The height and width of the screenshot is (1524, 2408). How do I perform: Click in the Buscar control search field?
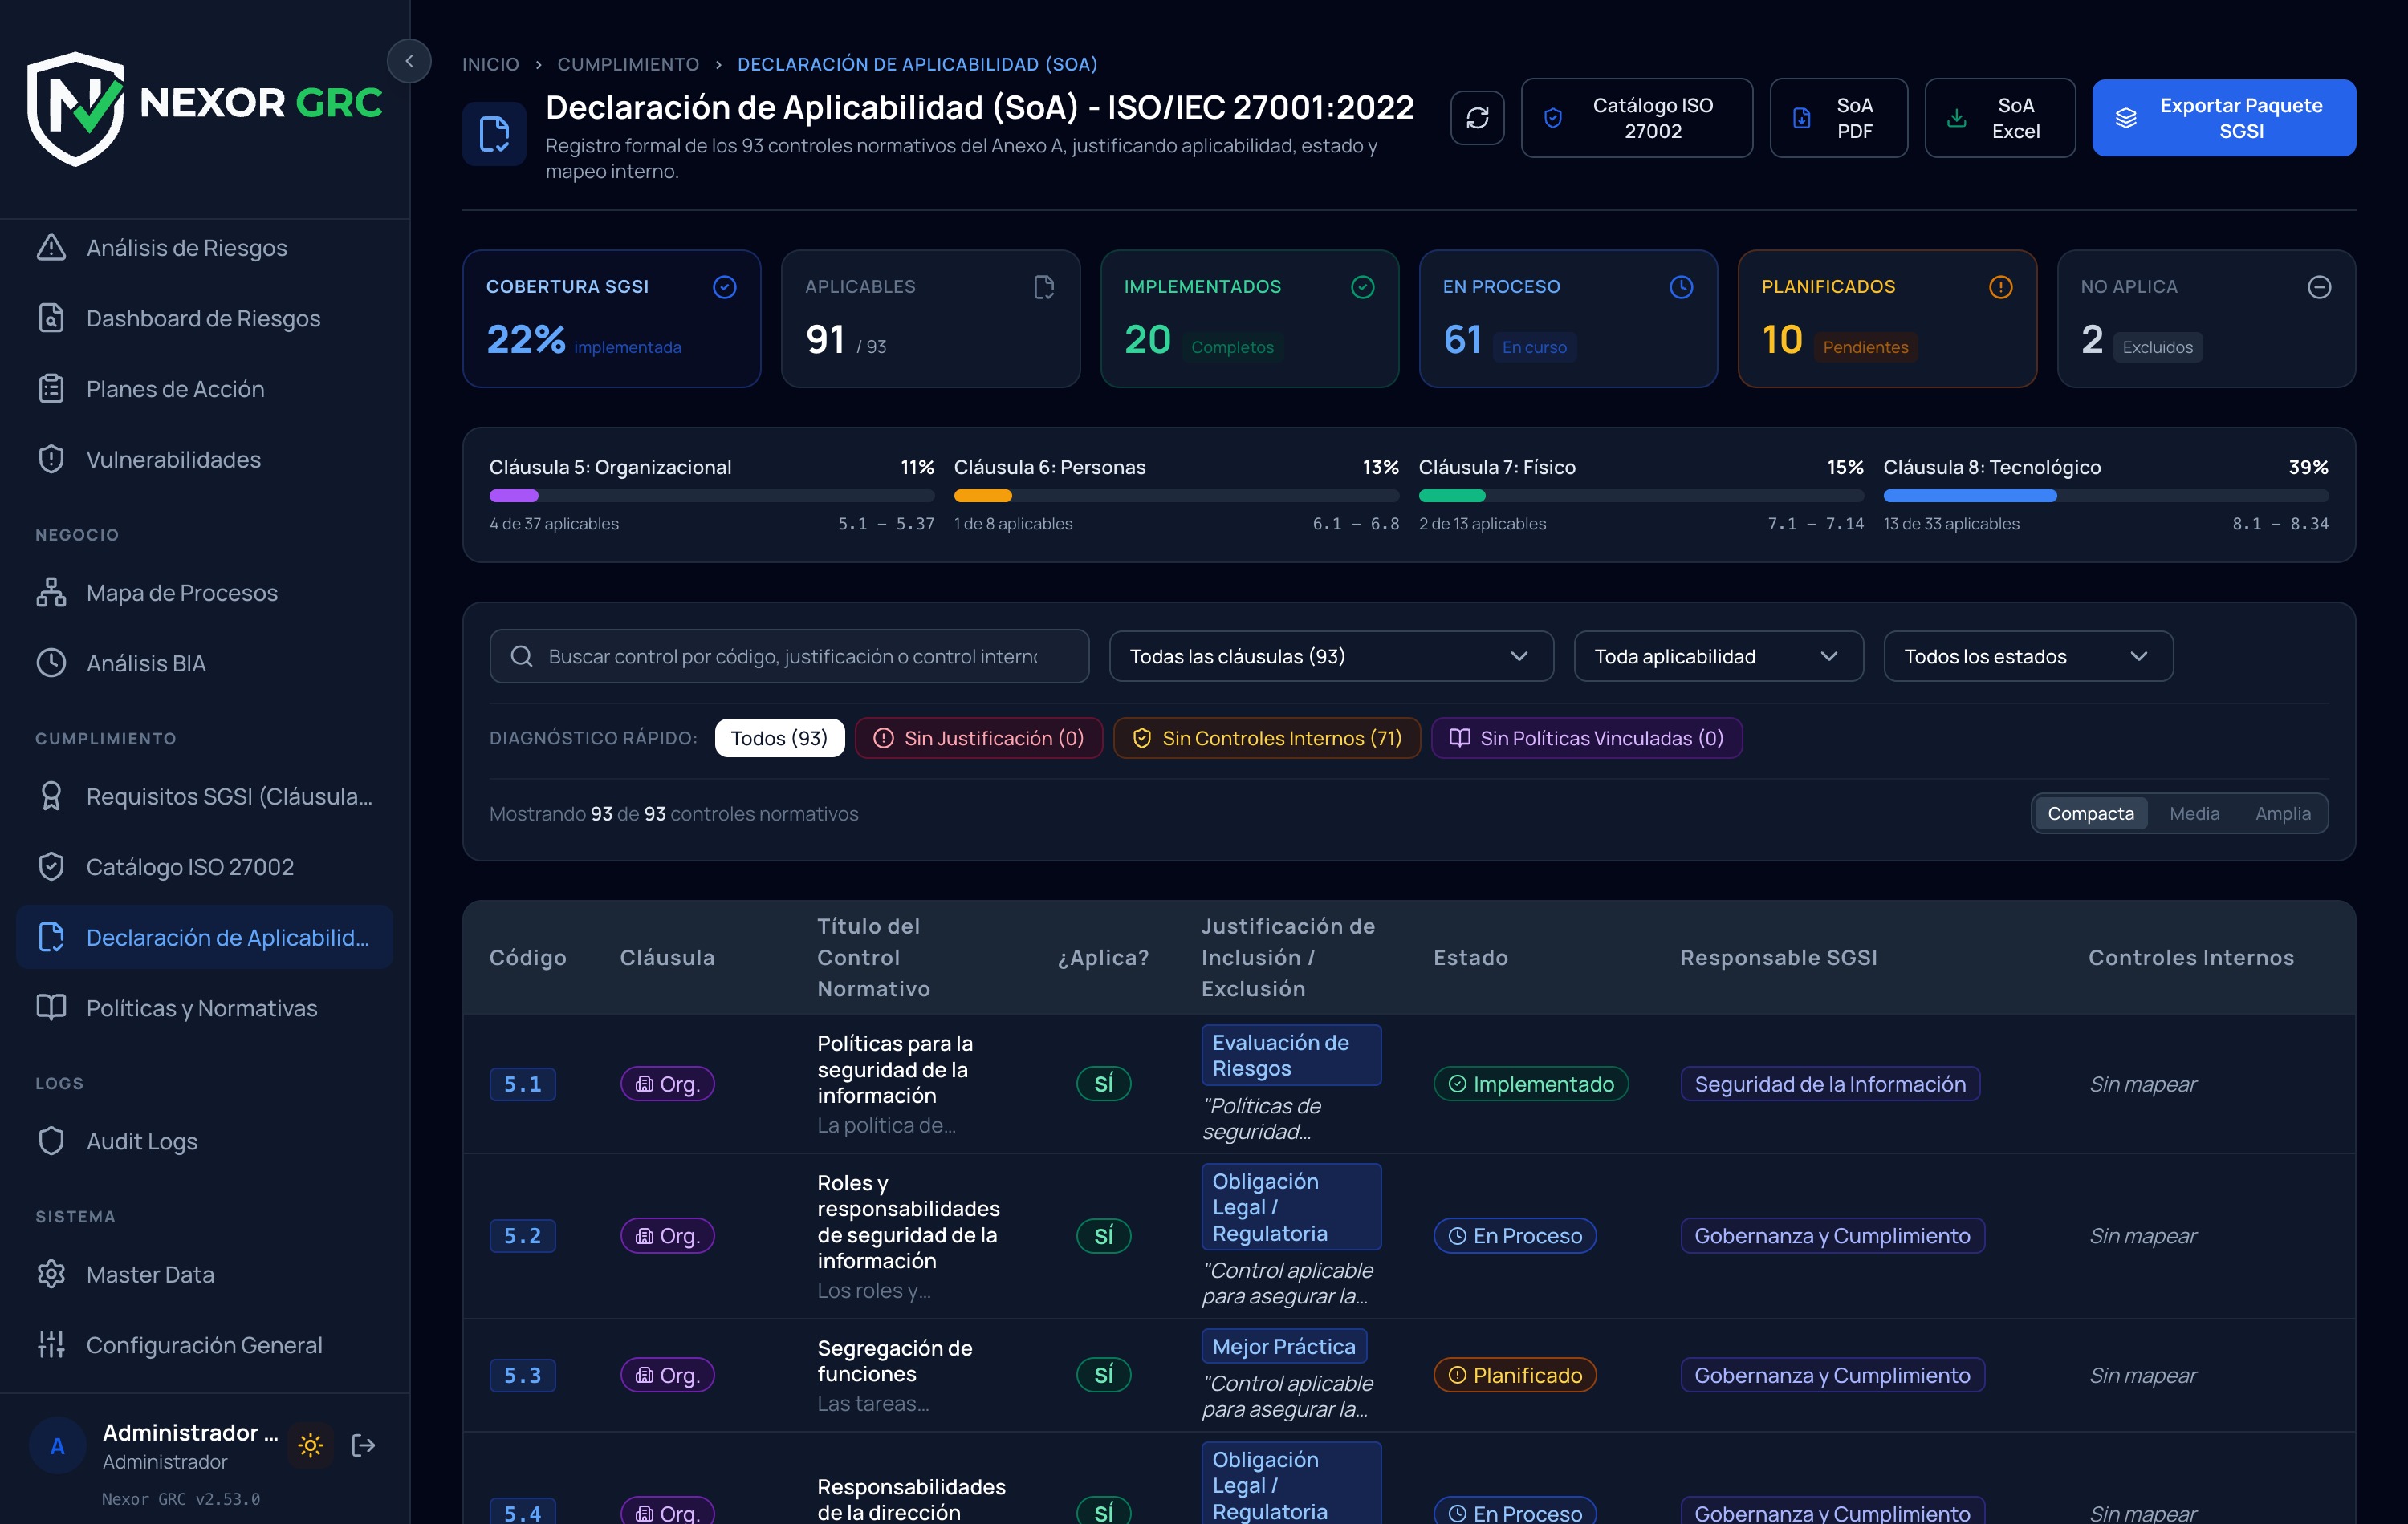(789, 657)
